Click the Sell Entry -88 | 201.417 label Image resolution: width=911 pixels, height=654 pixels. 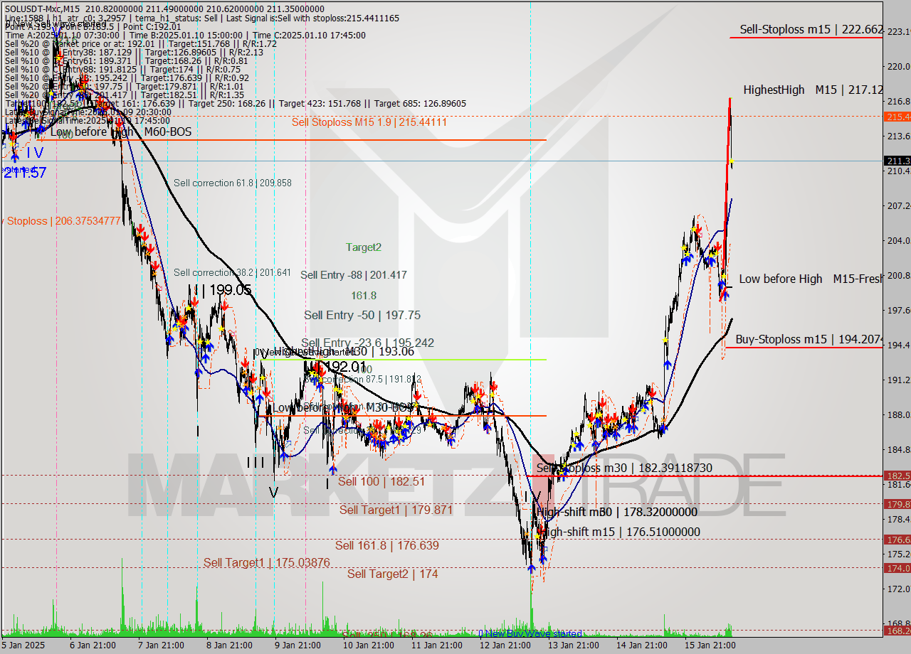[x=354, y=274]
